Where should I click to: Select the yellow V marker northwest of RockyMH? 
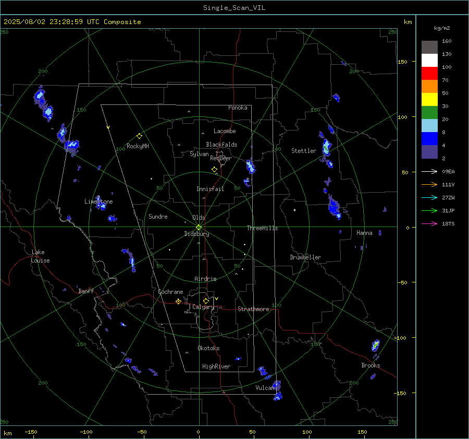click(x=108, y=127)
